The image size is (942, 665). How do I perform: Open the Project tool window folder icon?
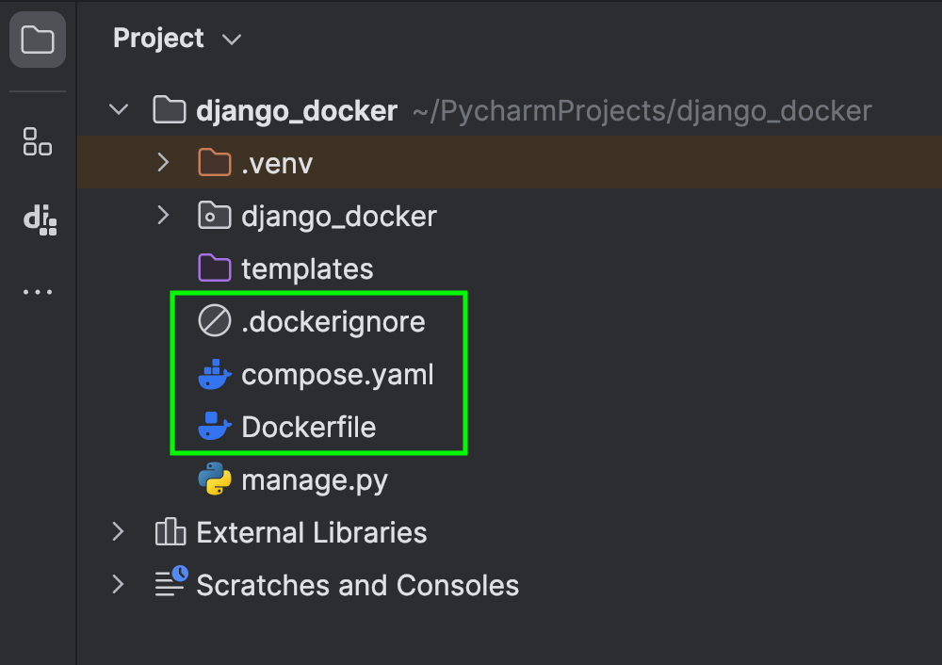38,40
